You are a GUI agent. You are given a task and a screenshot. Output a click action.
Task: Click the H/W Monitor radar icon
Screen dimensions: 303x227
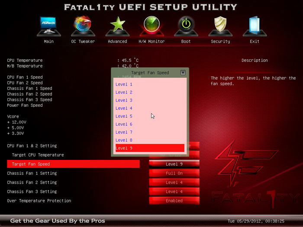[x=151, y=26]
